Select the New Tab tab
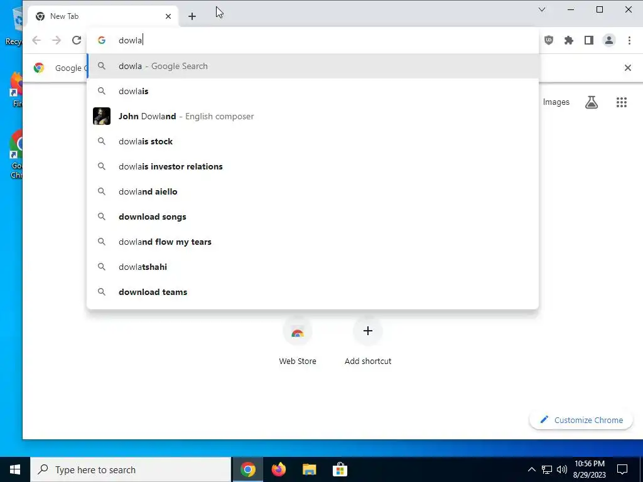 point(104,16)
